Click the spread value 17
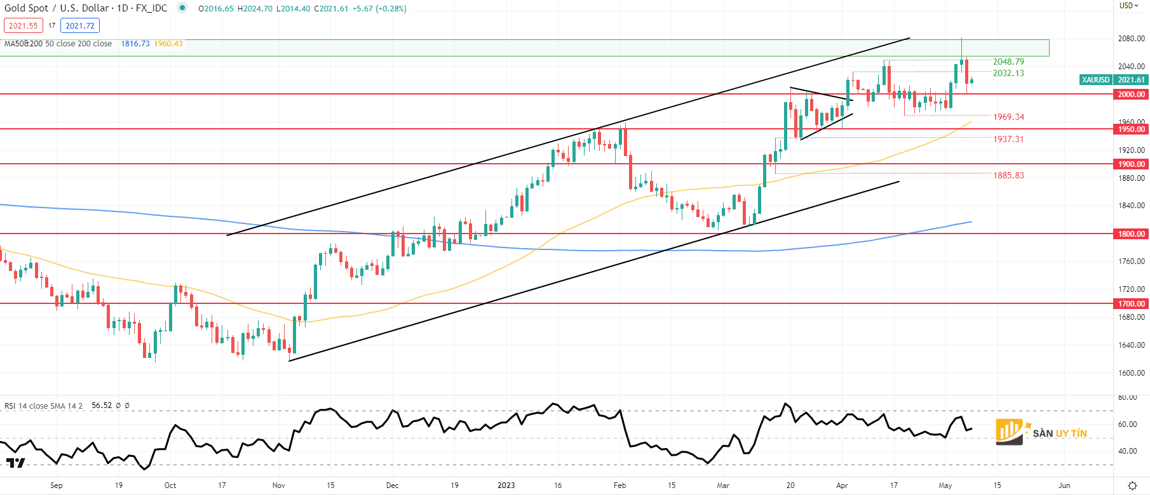 coord(52,26)
